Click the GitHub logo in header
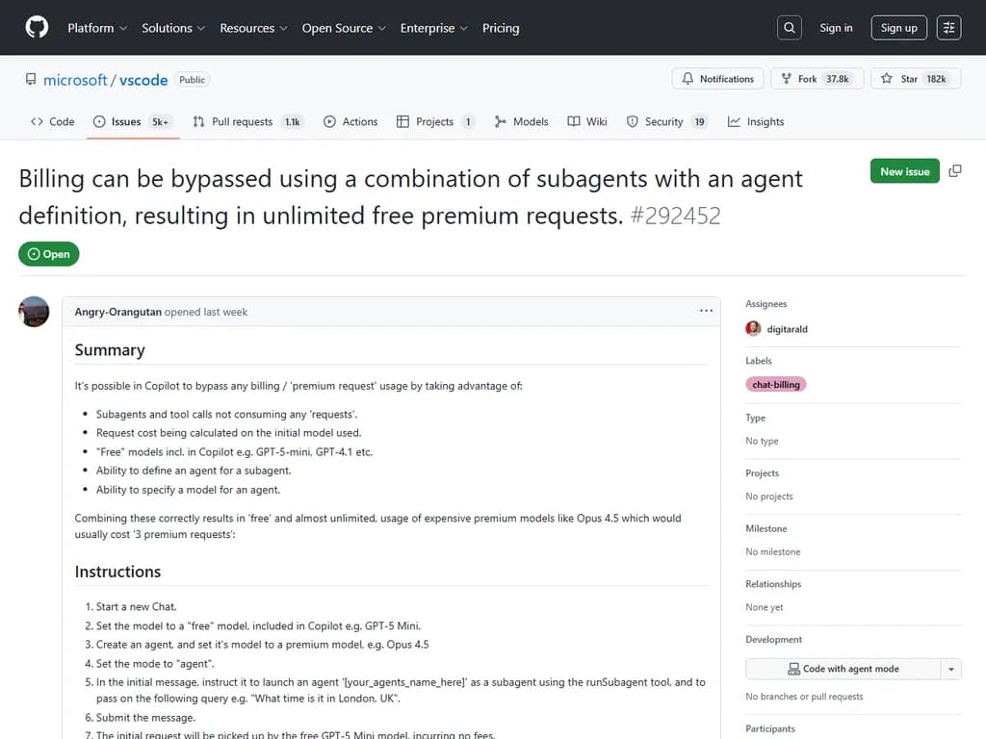The width and height of the screenshot is (986, 739). coord(37,28)
